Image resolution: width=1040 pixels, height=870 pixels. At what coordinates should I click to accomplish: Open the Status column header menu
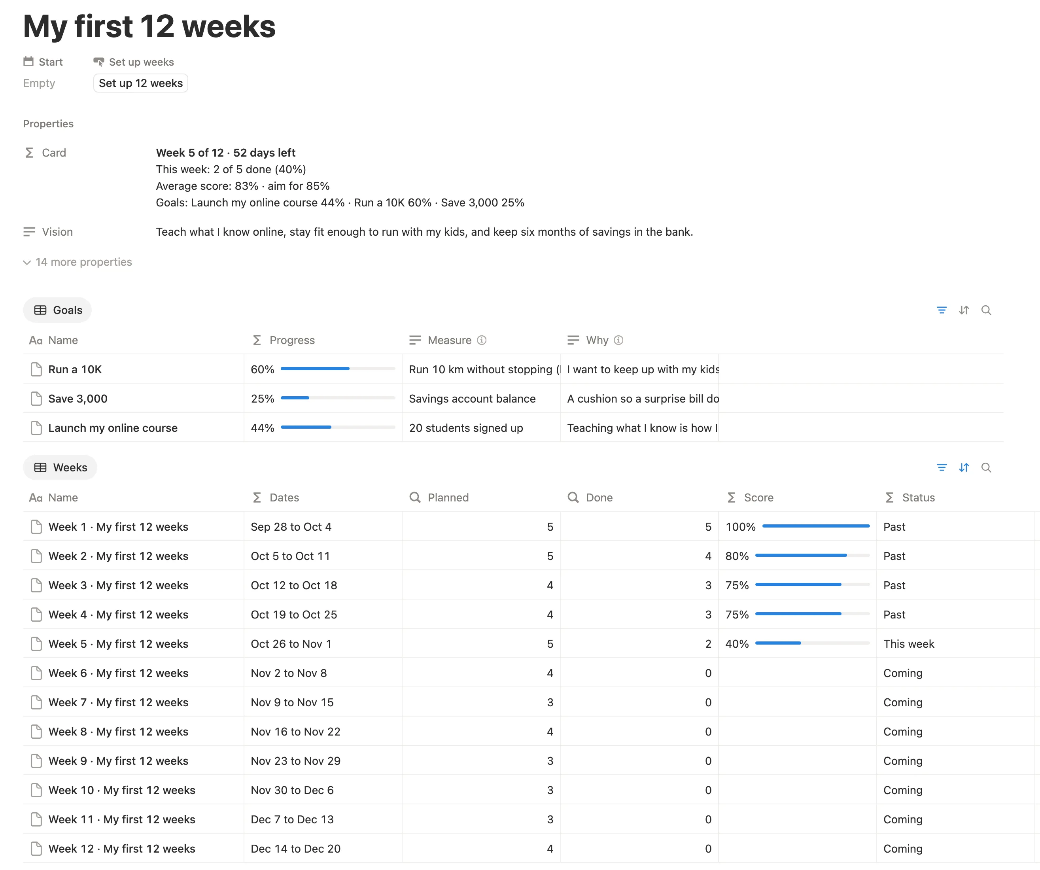coord(955,497)
